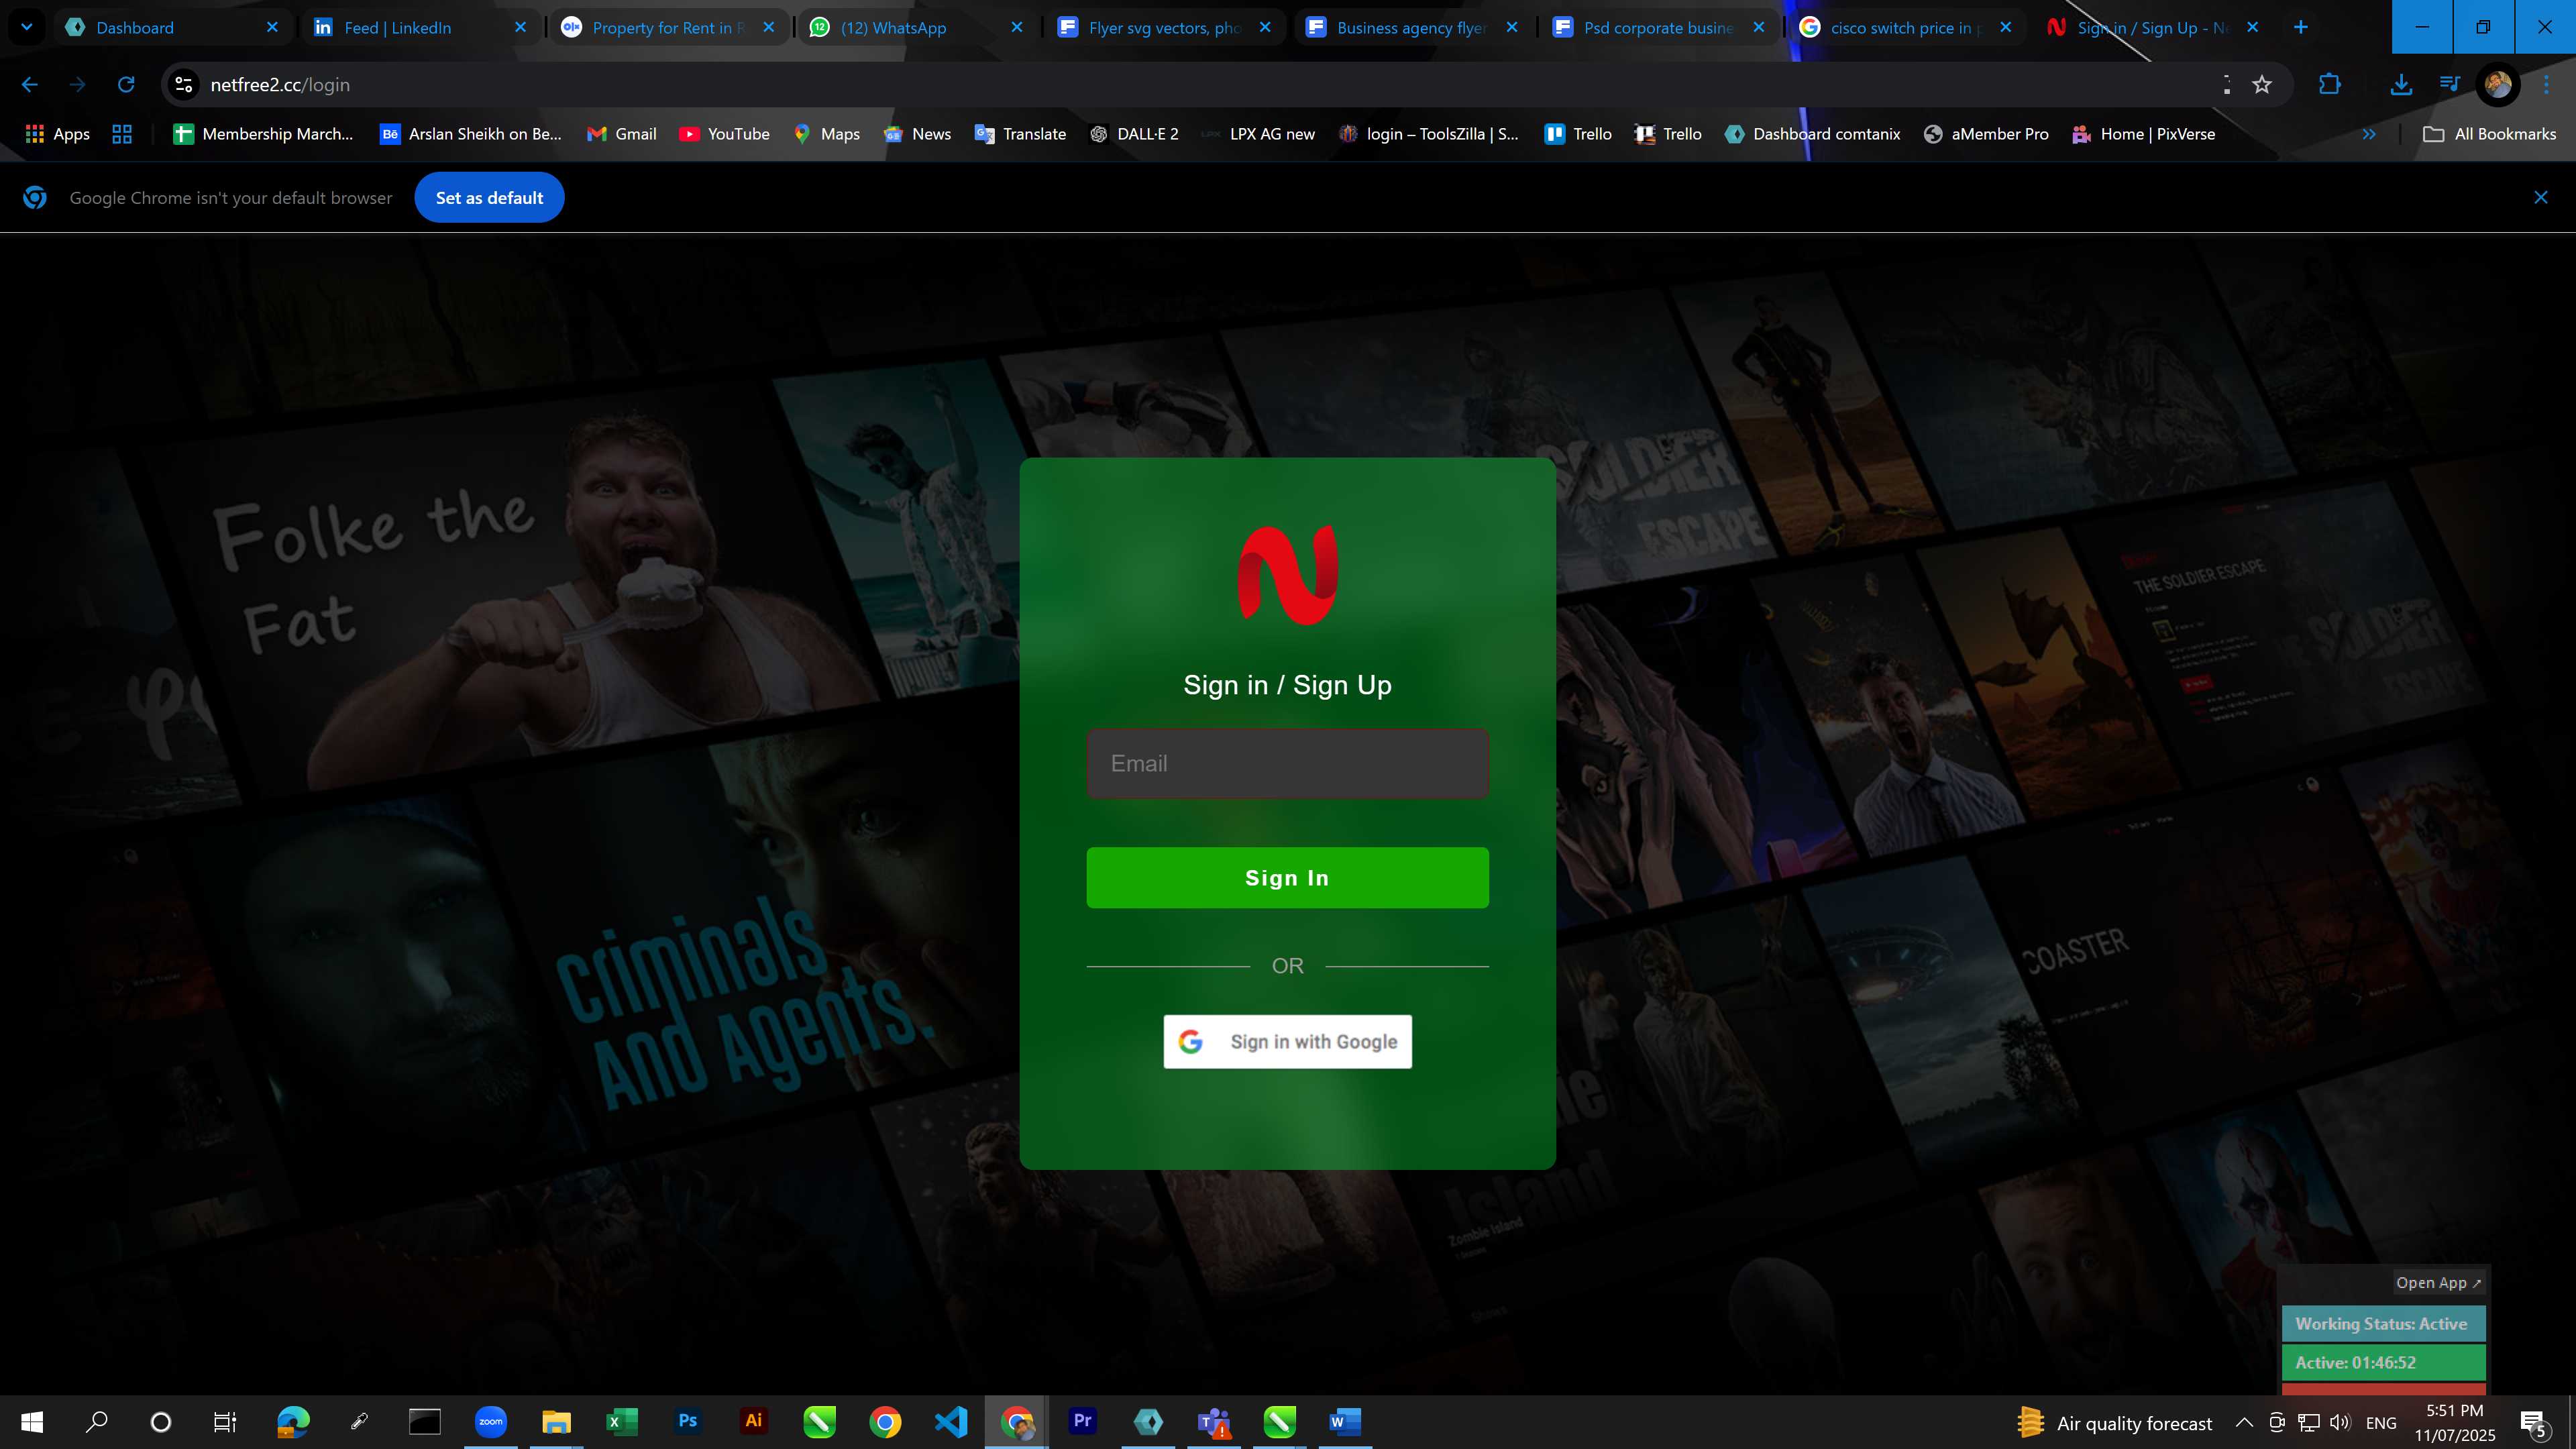Go back to previous page
The width and height of the screenshot is (2576, 1449).
pos(30,85)
